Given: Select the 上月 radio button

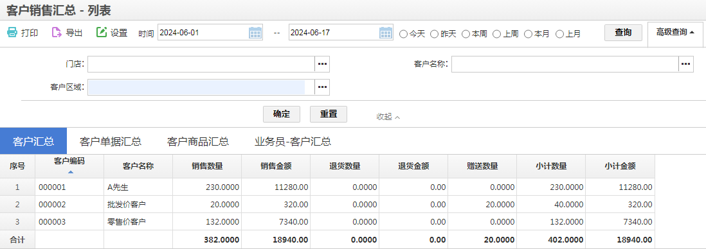Looking at the screenshot, I should click(559, 34).
